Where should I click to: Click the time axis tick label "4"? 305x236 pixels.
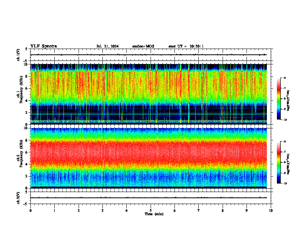coord(127,211)
